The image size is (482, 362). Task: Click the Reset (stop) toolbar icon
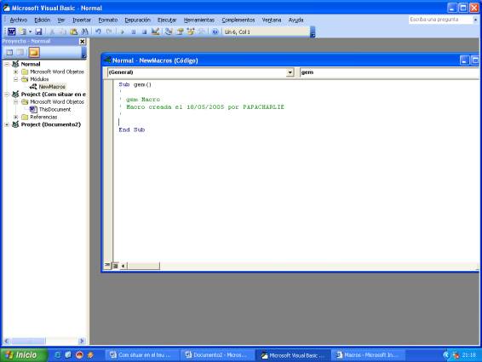click(x=144, y=32)
